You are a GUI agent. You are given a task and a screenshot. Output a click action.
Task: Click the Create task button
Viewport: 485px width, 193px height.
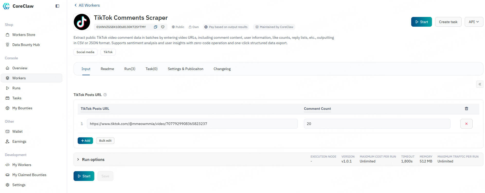click(448, 22)
